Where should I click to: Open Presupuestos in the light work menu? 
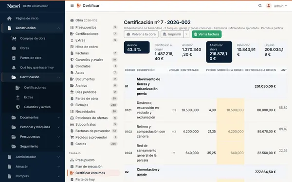point(93,27)
